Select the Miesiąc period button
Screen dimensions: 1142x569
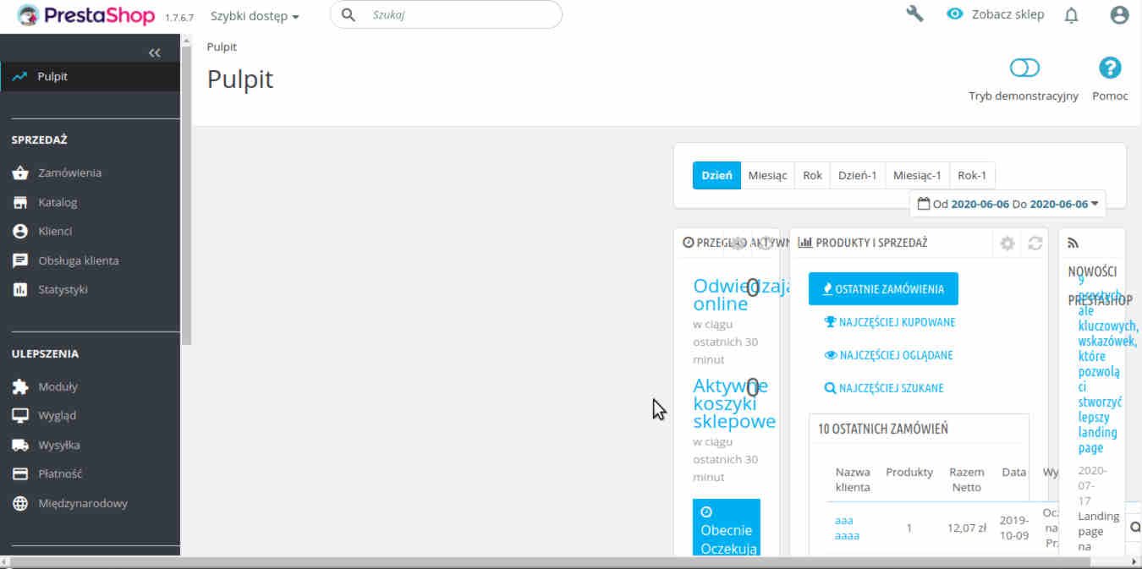[767, 175]
